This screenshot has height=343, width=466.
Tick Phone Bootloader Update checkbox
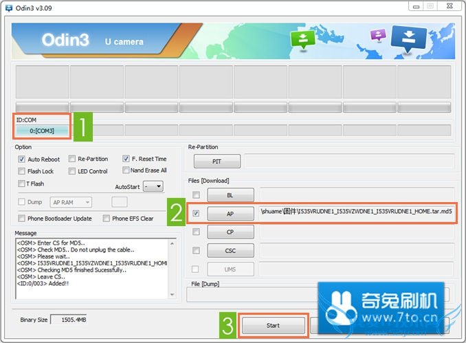[x=21, y=218]
